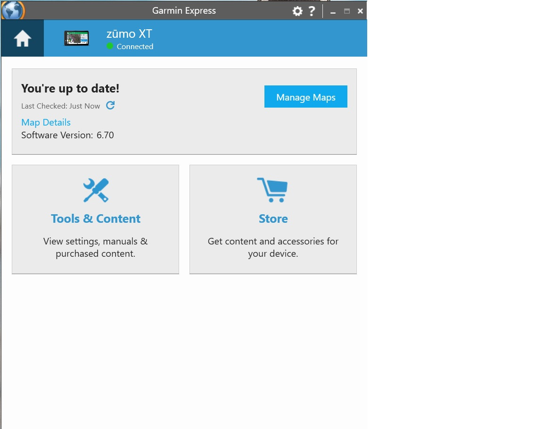This screenshot has width=543, height=429.
Task: Maximize the Garmin Express window
Action: [346, 11]
